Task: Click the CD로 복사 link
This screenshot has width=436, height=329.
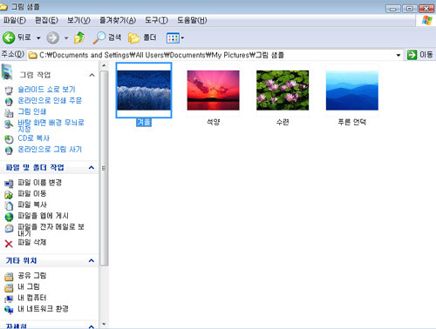Action: (x=34, y=138)
